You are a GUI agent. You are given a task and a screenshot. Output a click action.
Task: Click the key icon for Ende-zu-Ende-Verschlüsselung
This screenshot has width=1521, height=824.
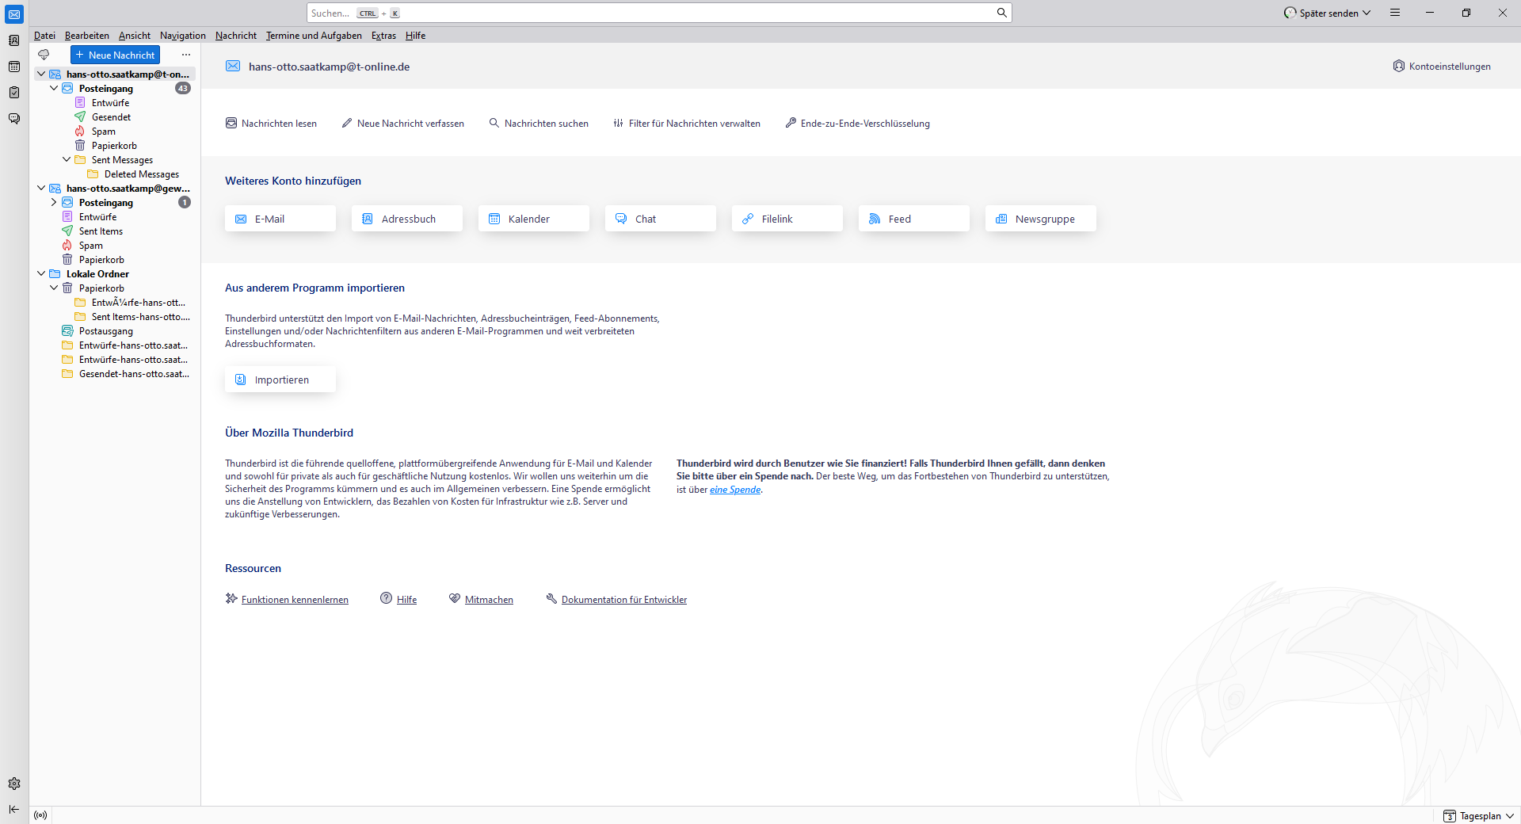tap(791, 123)
